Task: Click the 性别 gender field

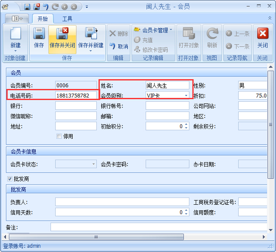Action: (253, 86)
